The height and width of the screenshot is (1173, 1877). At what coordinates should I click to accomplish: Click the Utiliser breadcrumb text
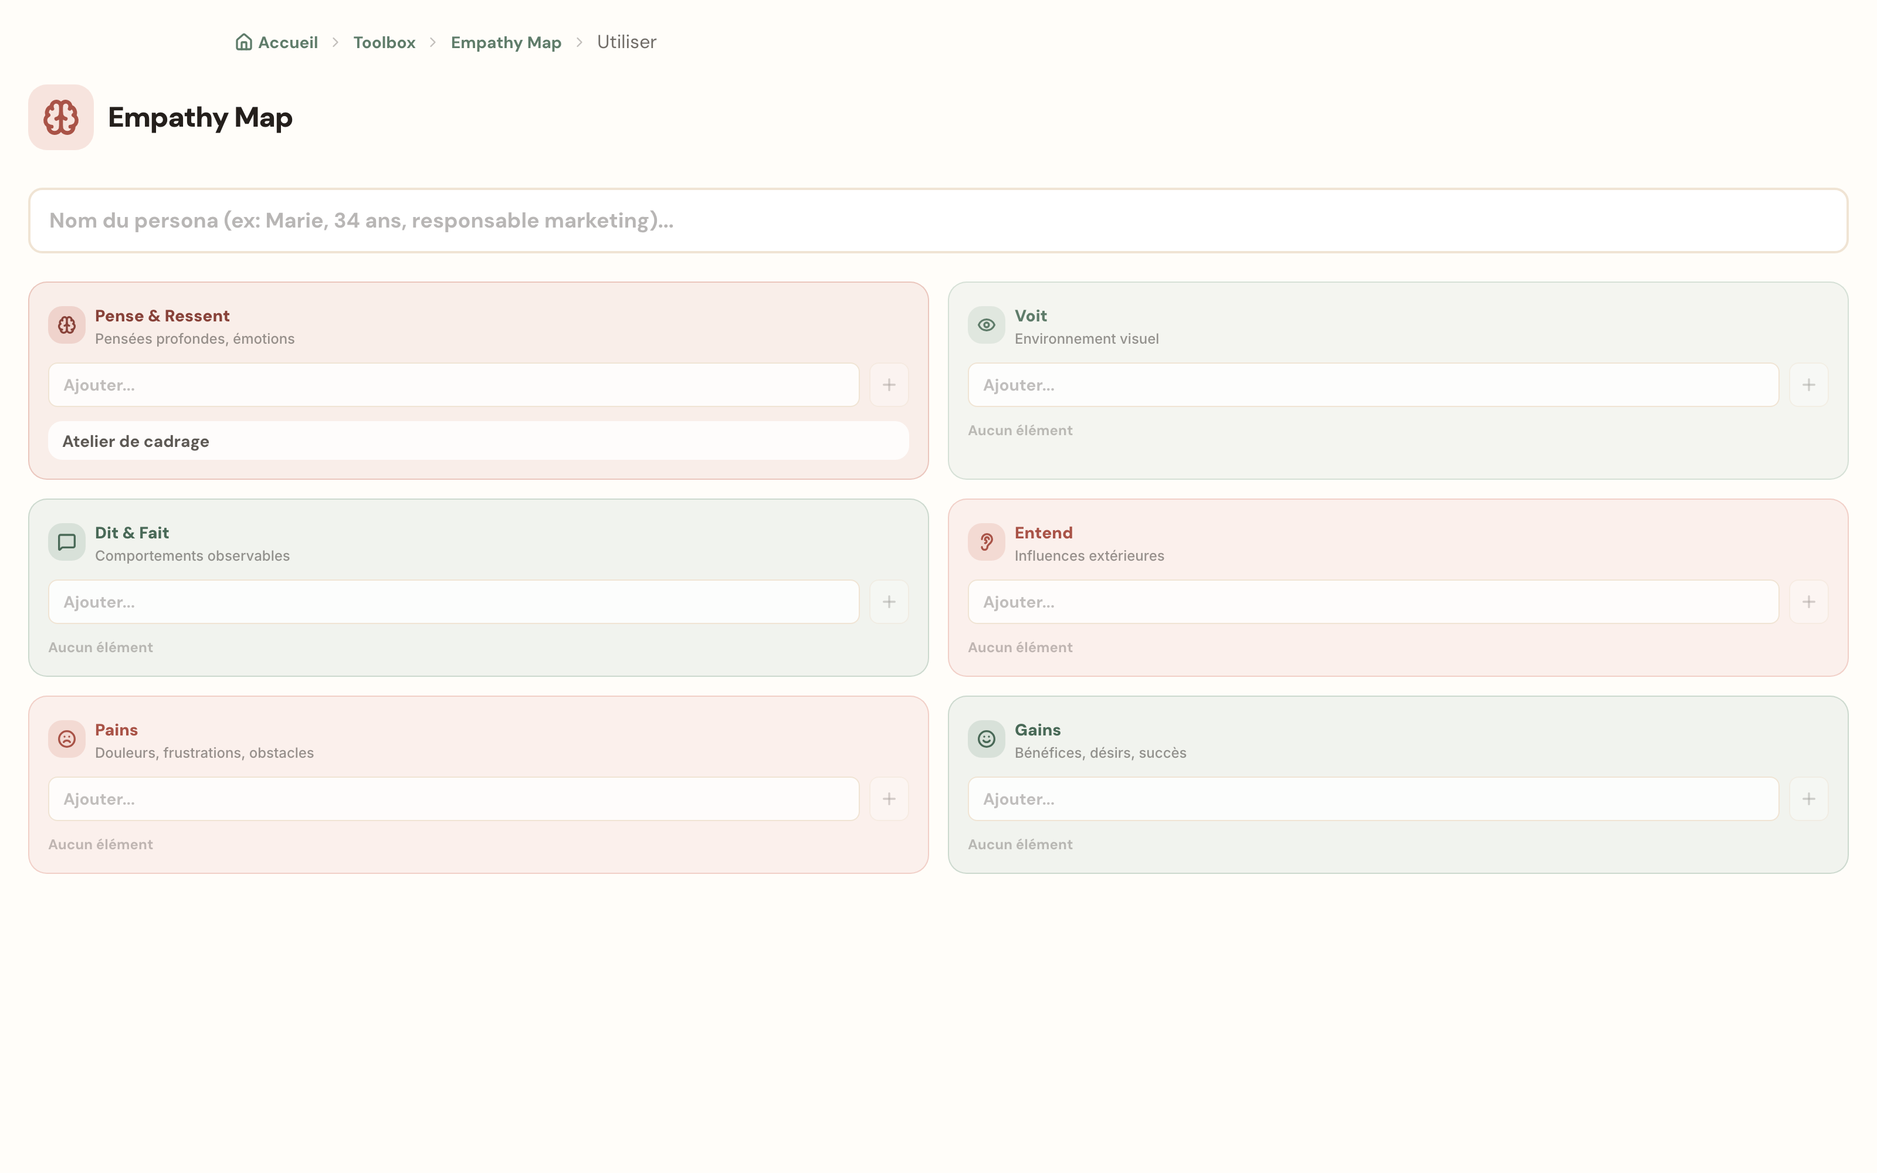tap(626, 42)
